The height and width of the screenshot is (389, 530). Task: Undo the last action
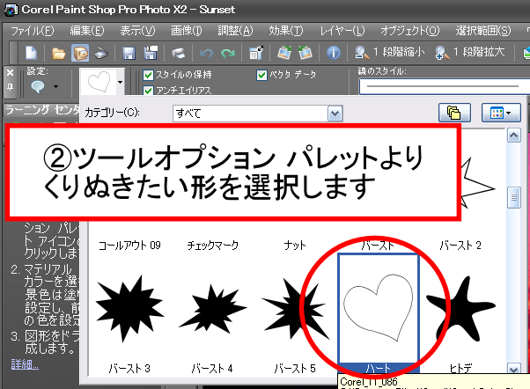(x=206, y=53)
